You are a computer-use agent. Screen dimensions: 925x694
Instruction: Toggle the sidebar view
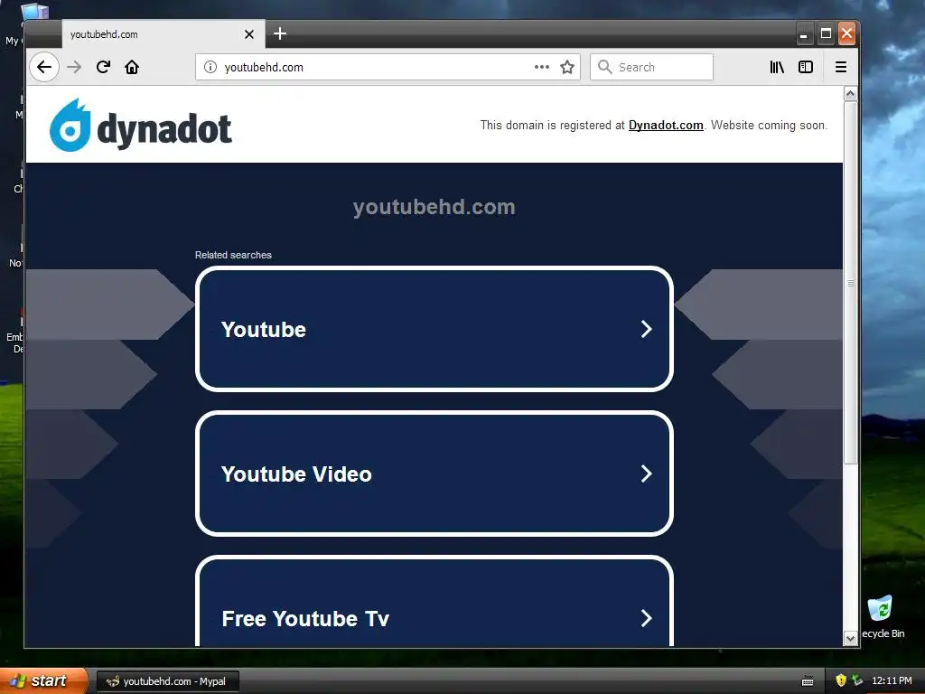coord(805,67)
